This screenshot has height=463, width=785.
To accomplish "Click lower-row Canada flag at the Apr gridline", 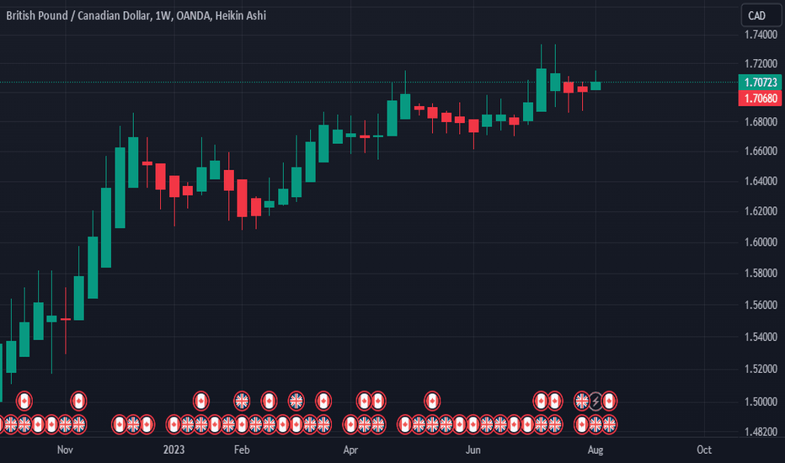I will tap(350, 424).
